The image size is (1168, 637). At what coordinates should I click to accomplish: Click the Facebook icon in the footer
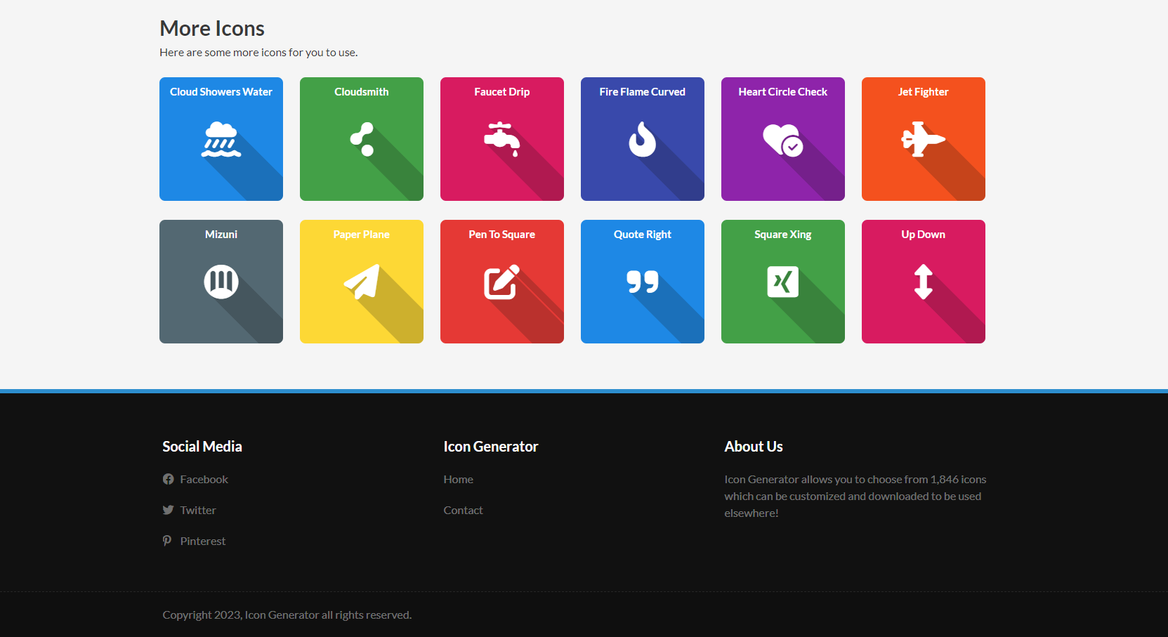pyautogui.click(x=168, y=479)
